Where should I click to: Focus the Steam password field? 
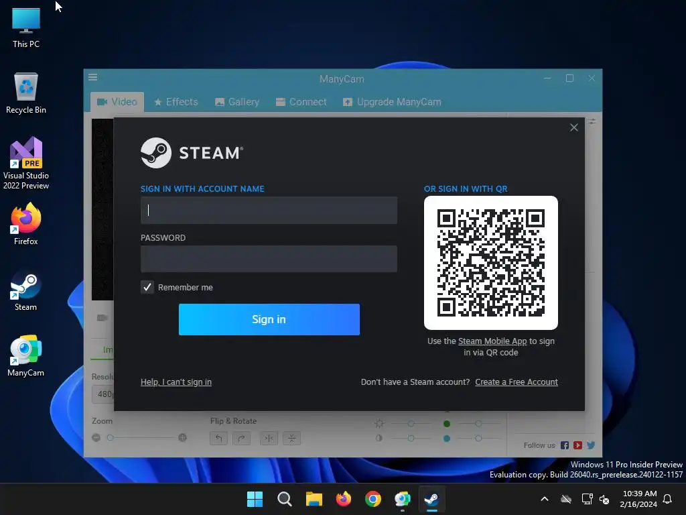tap(269, 259)
